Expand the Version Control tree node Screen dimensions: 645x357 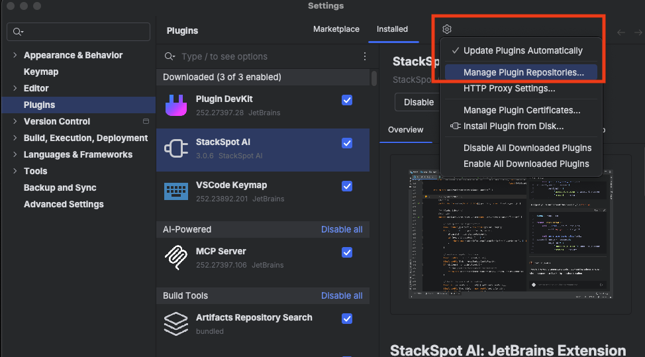click(x=15, y=122)
